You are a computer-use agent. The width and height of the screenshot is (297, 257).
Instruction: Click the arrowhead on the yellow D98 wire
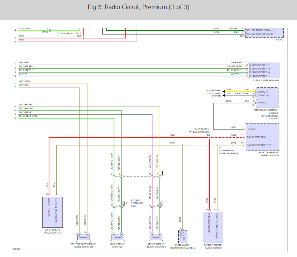click(224, 92)
